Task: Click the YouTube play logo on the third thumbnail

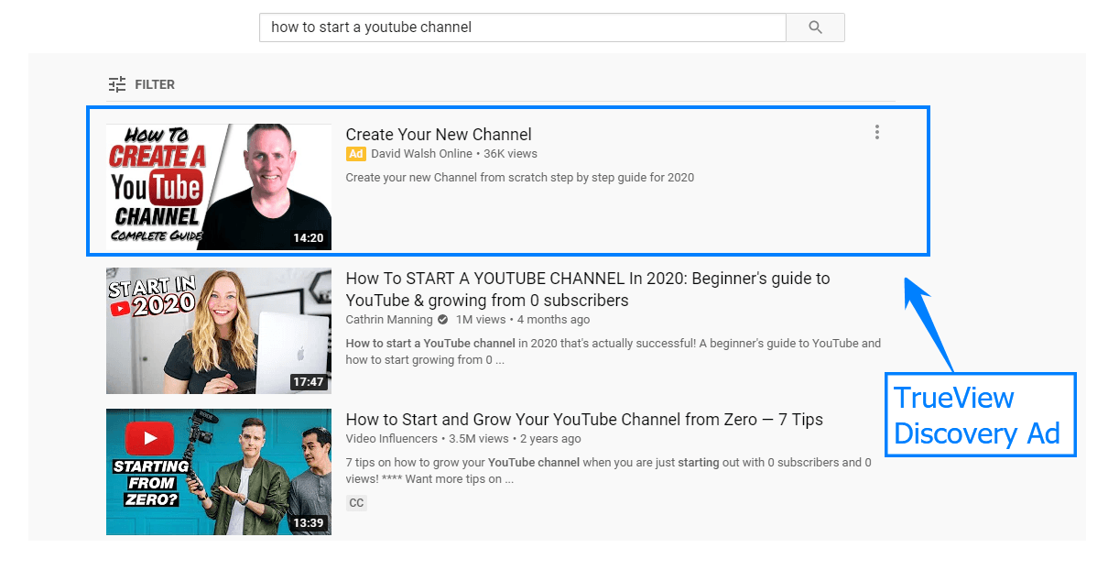Action: (149, 439)
